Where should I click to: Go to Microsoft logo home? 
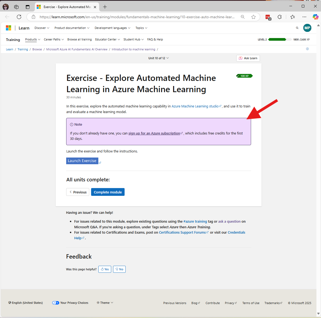[x=8, y=28]
